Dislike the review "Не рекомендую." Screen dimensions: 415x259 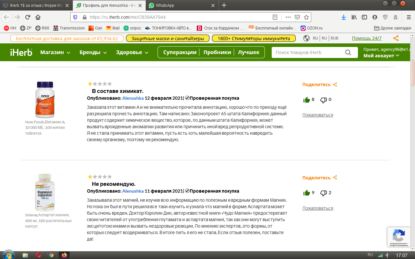(x=324, y=193)
